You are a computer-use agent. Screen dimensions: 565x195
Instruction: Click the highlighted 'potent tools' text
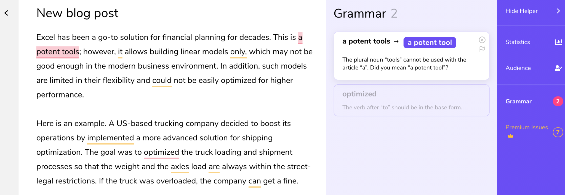[x=58, y=52]
